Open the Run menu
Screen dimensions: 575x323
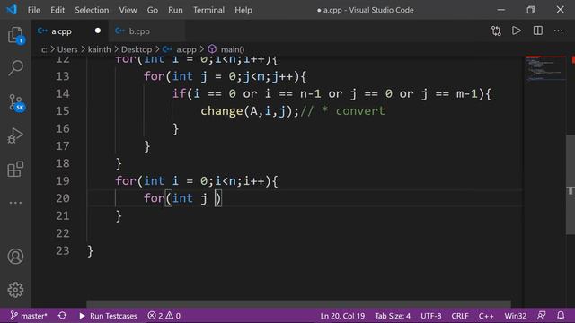coord(175,10)
